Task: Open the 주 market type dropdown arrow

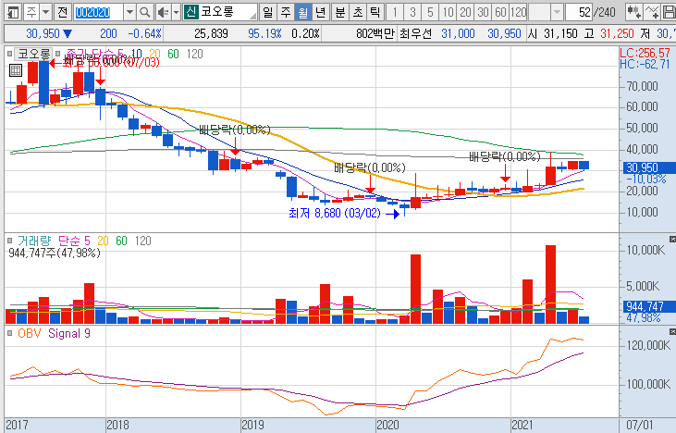Action: point(45,12)
